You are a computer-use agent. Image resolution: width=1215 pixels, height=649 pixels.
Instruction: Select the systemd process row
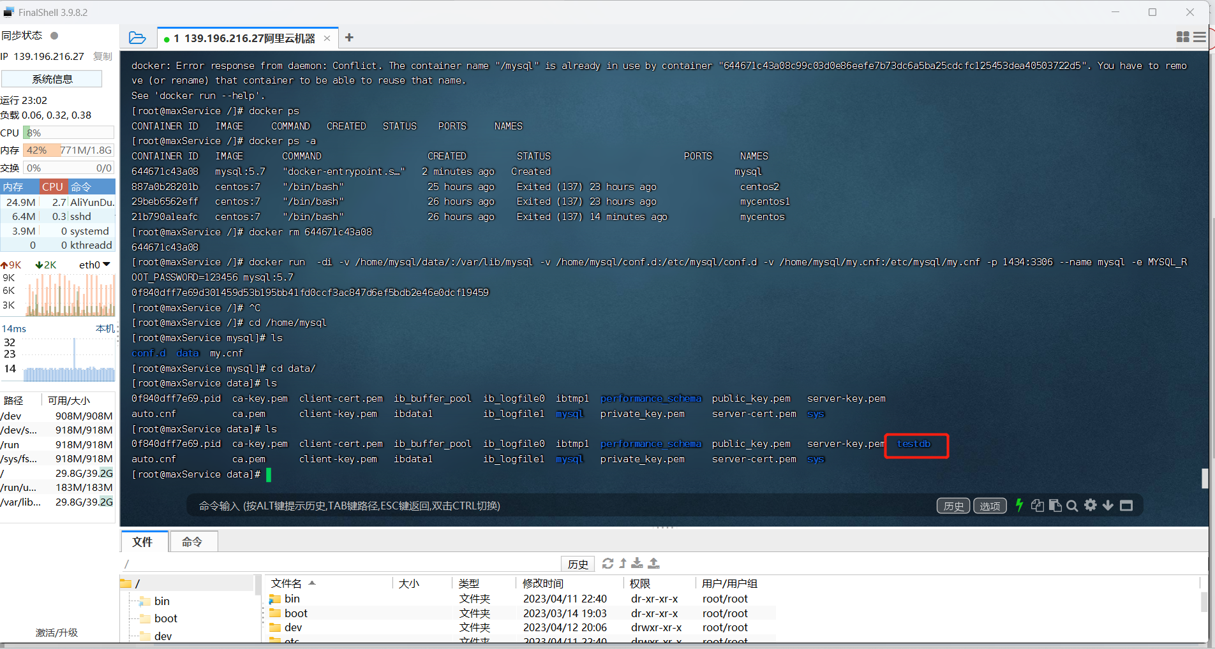[58, 231]
